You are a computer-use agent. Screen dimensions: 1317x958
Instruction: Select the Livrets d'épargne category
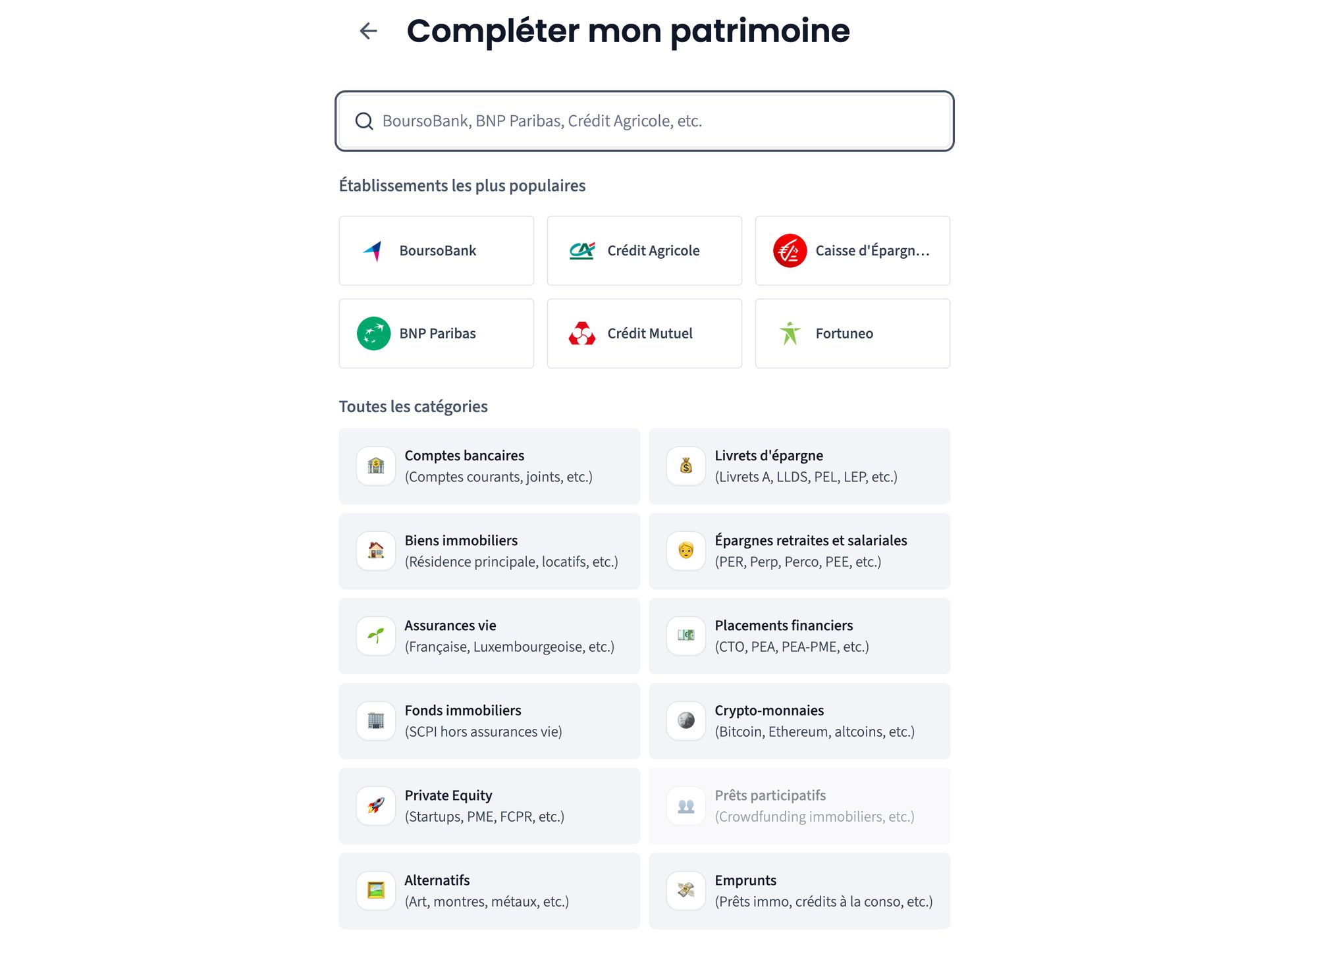click(x=799, y=466)
